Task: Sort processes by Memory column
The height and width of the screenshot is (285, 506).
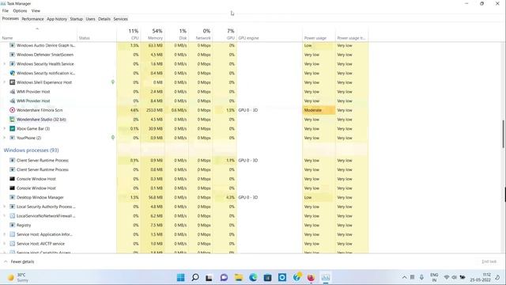Action: point(153,34)
